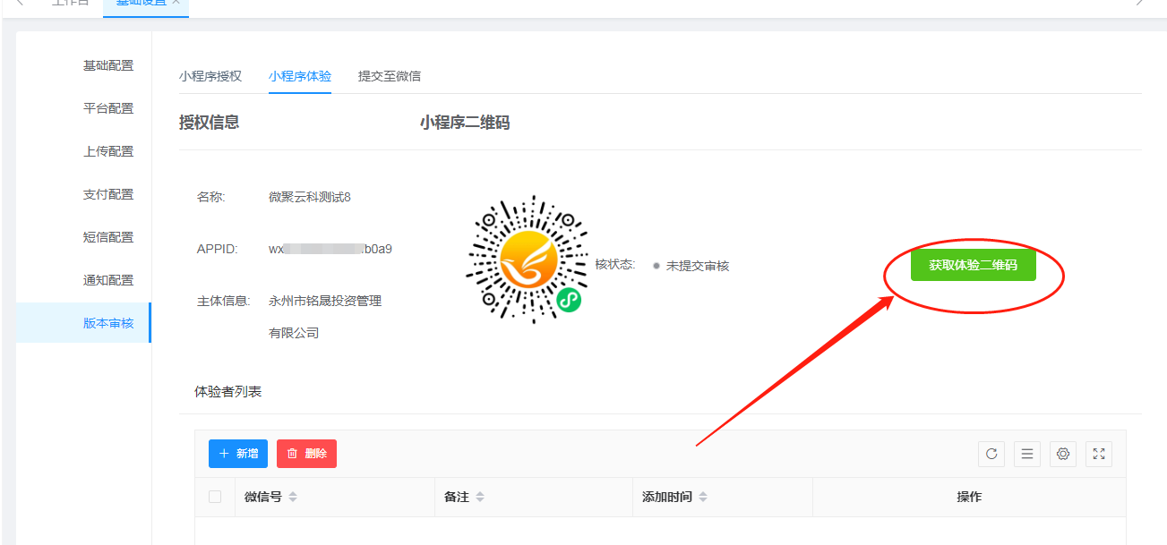Select all rows checkbox in table header
Viewport: 1167px width, 545px height.
pos(215,497)
